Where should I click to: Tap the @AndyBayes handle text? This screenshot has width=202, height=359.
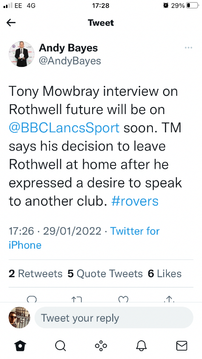(70, 61)
